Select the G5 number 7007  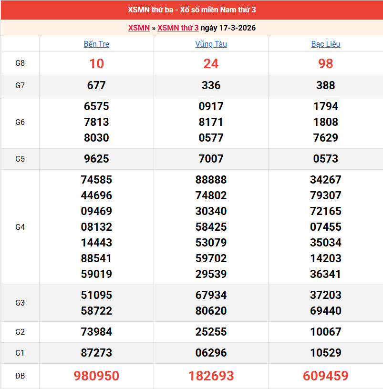coord(211,159)
